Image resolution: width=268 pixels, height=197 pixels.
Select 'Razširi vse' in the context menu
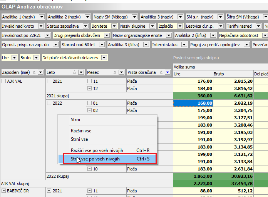(81, 131)
